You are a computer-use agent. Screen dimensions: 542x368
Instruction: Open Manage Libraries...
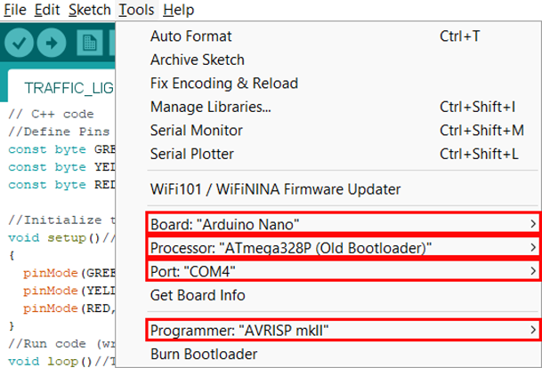coord(328,107)
